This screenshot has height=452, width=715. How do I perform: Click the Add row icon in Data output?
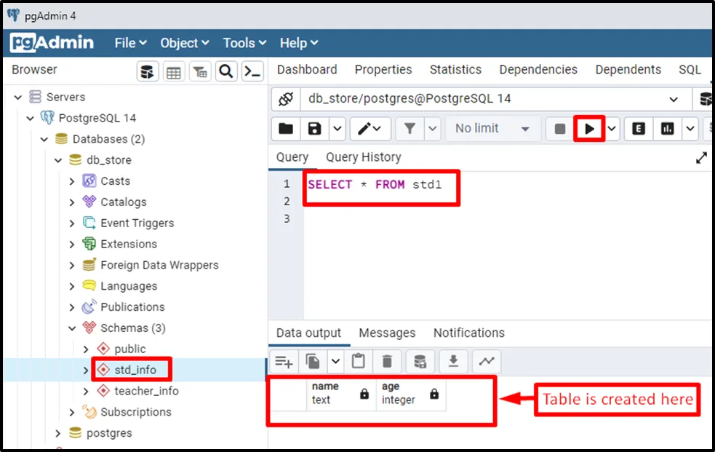[283, 360]
